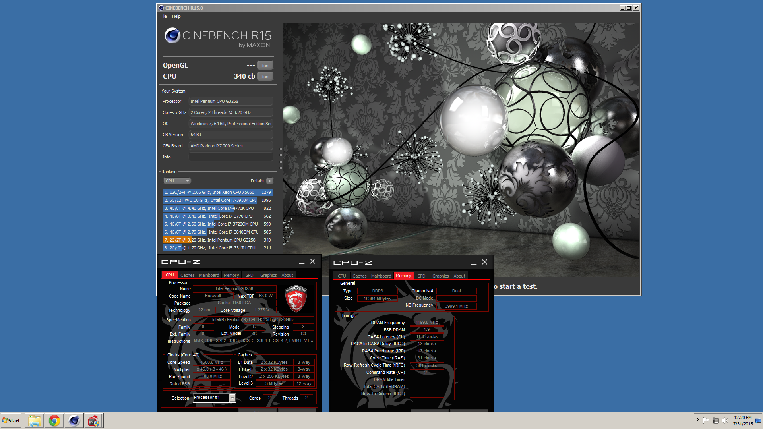Screen dimensions: 763x429
Task: Open the File menu in Cinebench
Action: [163, 16]
